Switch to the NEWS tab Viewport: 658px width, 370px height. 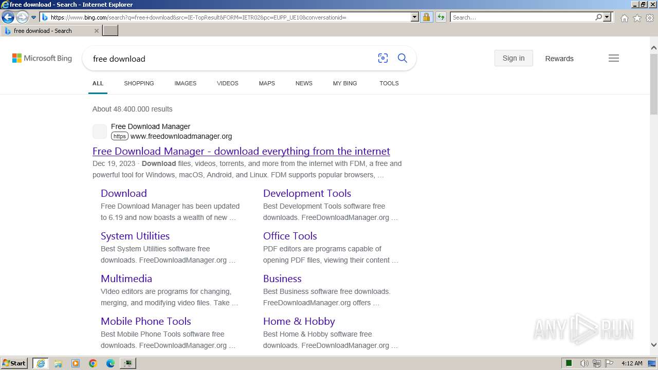[x=304, y=83]
